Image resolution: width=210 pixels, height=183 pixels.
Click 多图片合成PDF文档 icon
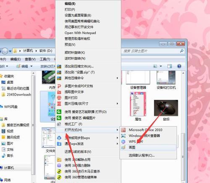59,86
